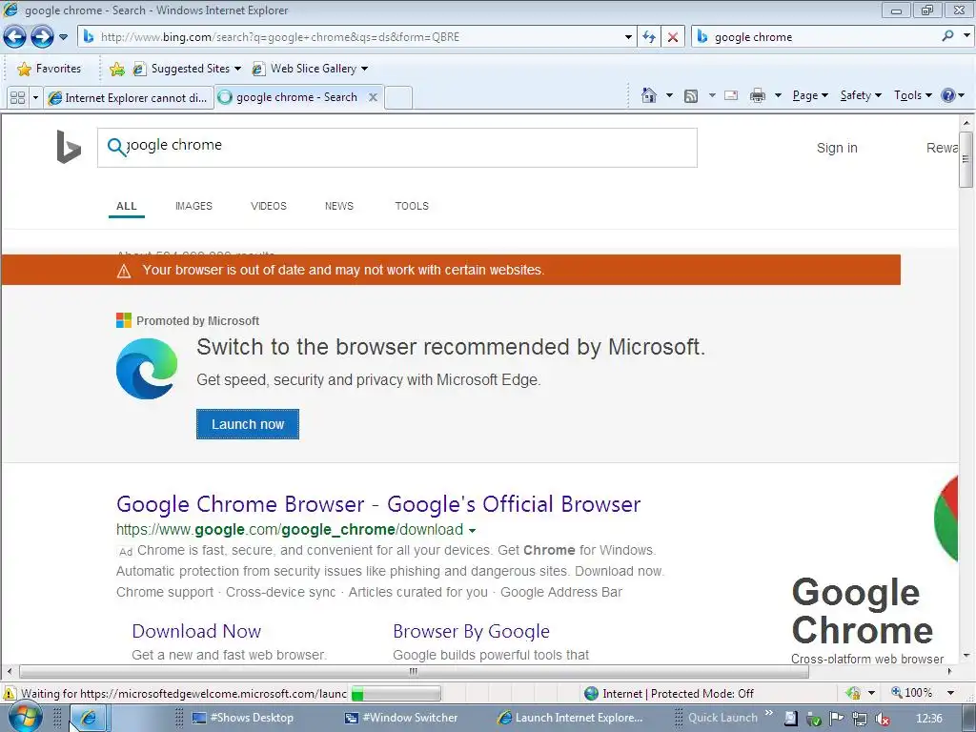The image size is (976, 732).
Task: Switch to 'Internet Explorer cannot di...' tab
Action: click(129, 98)
